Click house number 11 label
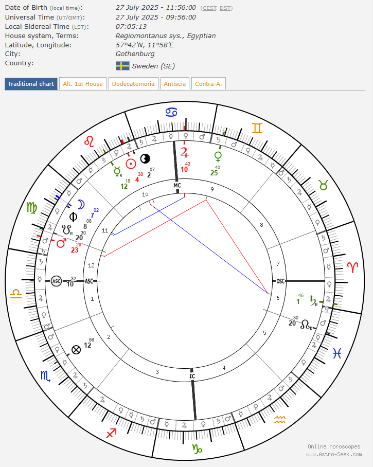373x467 pixels. coord(105,230)
